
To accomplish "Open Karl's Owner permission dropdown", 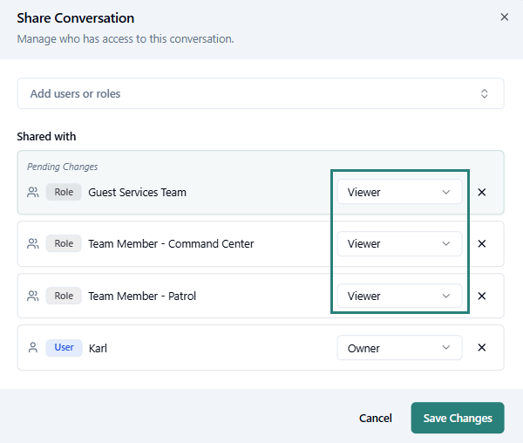I will tap(399, 348).
